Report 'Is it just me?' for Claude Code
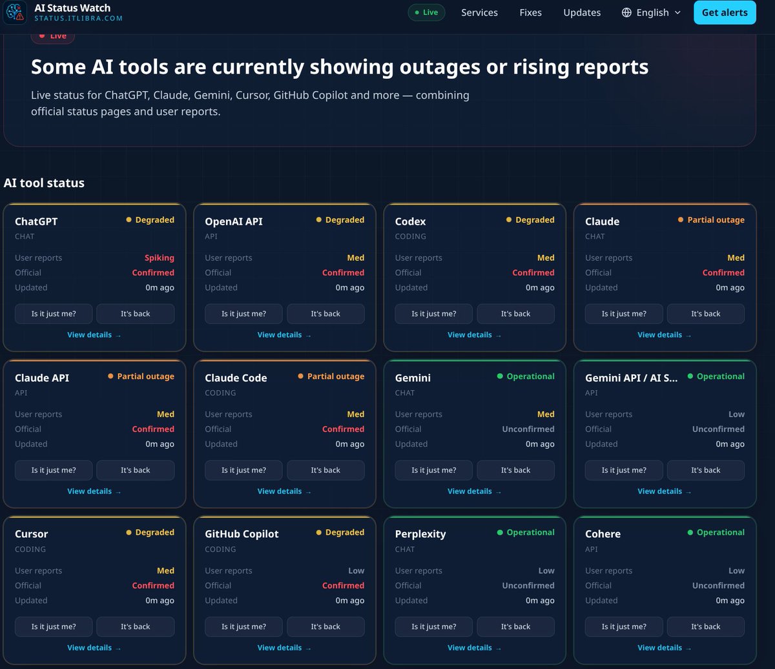Image resolution: width=775 pixels, height=669 pixels. pyautogui.click(x=243, y=470)
